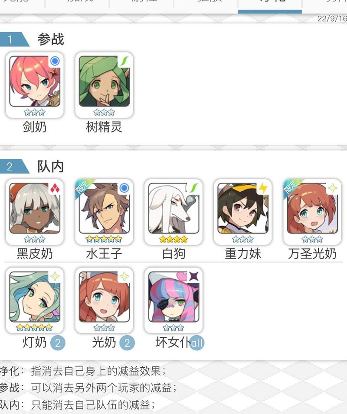Screen dimensions: 347x414
Task: Click the green wind element icon on 树精灵
Action: coord(124,61)
